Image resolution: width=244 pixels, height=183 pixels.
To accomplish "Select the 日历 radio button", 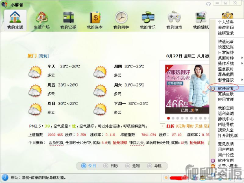I will click(x=105, y=166).
